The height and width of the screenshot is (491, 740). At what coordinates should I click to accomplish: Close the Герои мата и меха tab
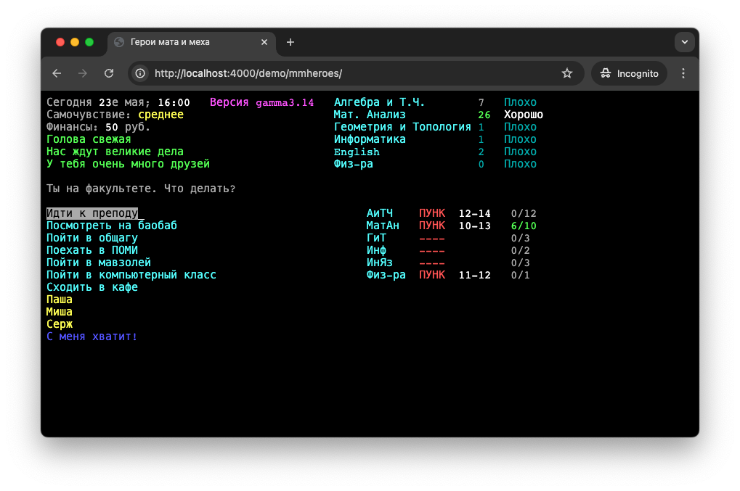tap(264, 42)
